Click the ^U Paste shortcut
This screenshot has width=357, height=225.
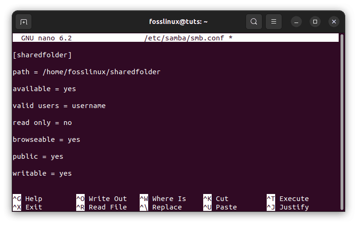(x=220, y=207)
